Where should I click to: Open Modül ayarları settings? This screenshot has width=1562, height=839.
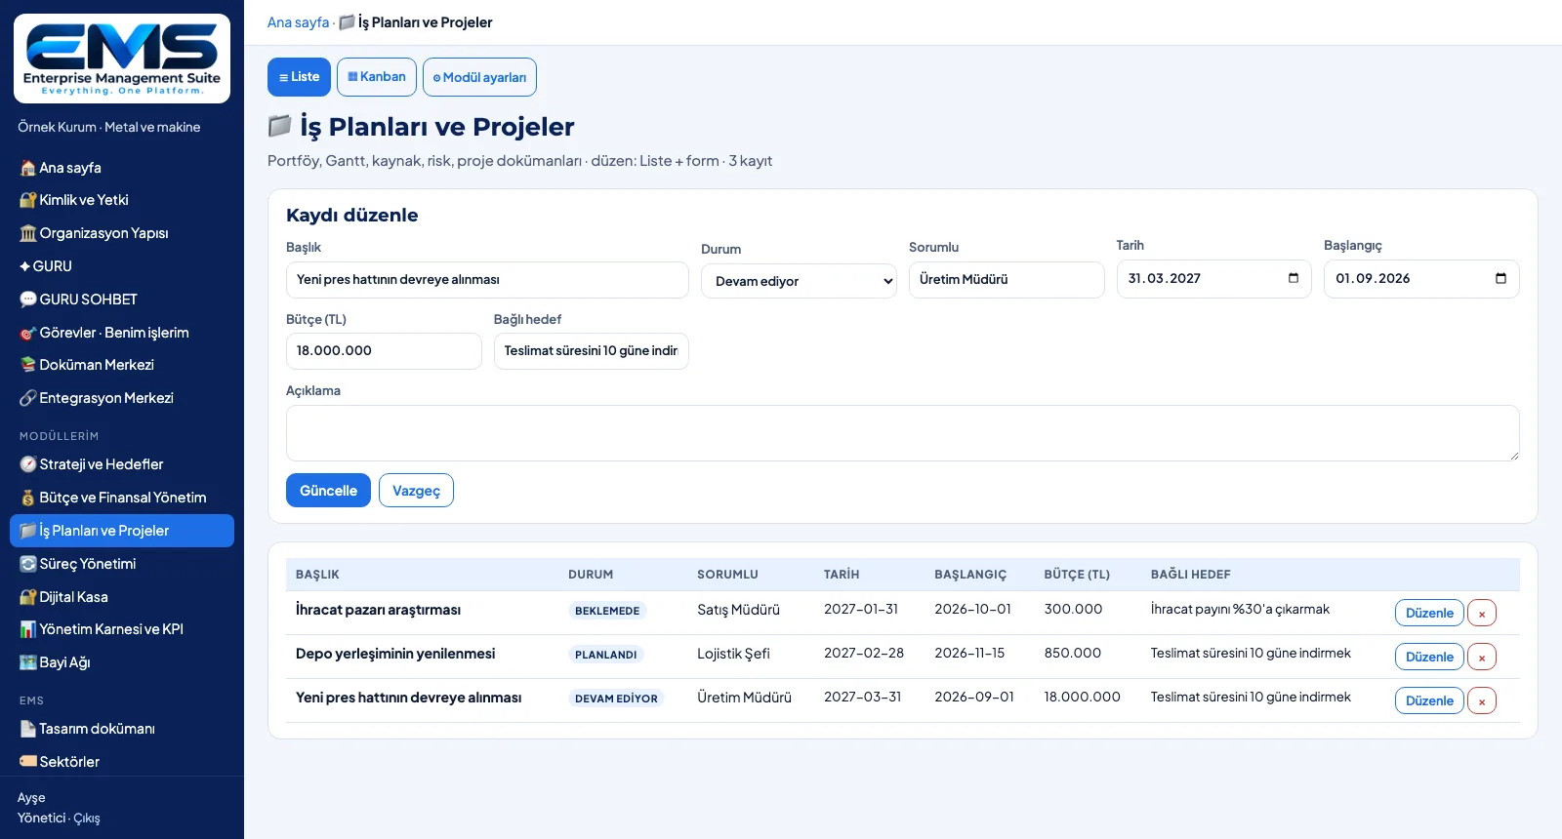coord(479,77)
